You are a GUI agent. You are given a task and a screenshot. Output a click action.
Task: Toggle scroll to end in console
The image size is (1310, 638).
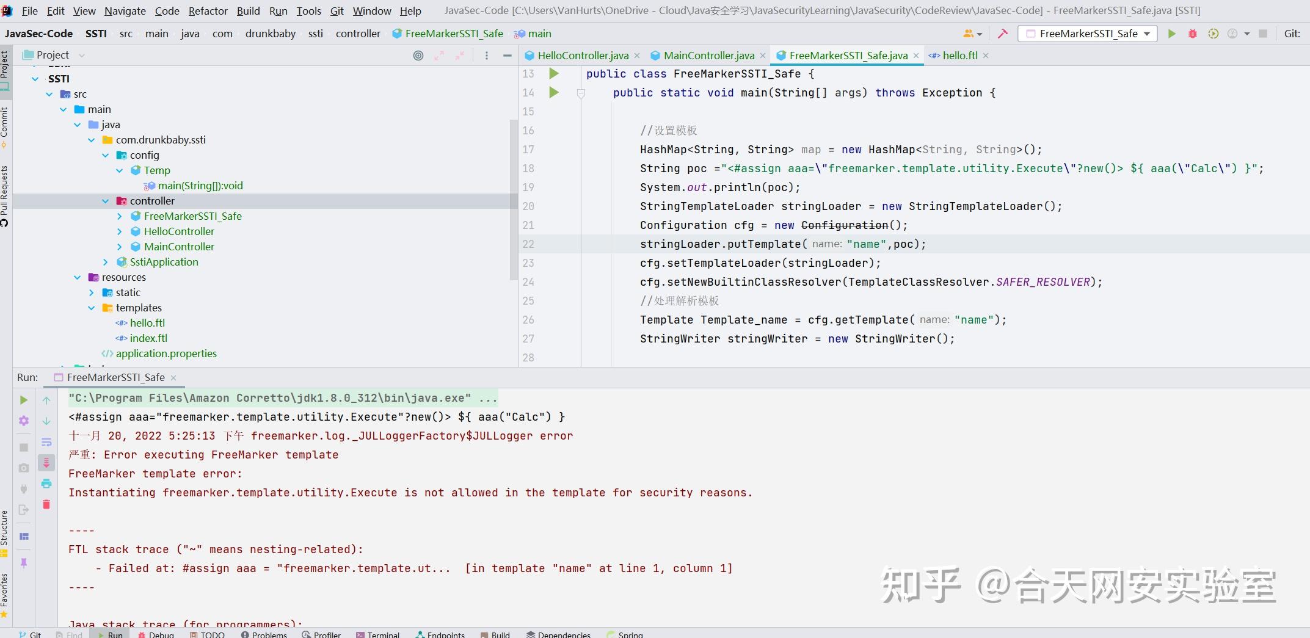[46, 462]
